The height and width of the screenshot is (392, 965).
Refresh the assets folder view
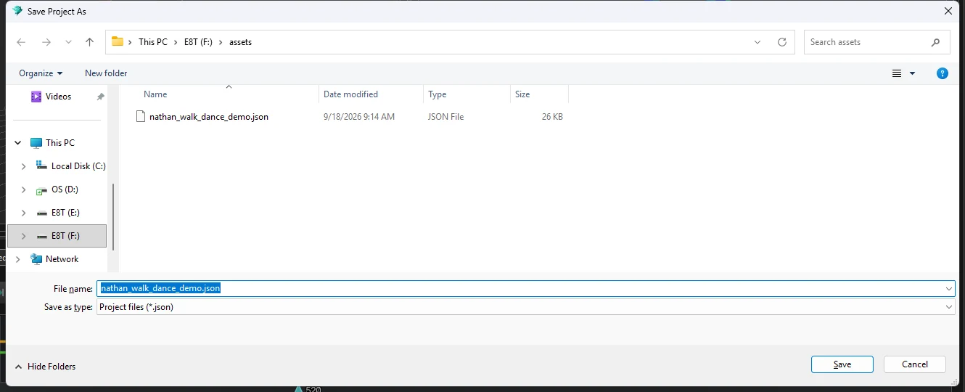[781, 42]
